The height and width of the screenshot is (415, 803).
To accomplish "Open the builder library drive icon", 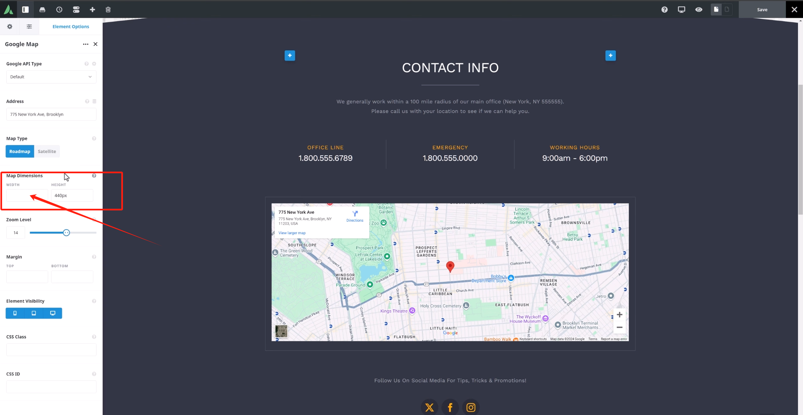I will pyautogui.click(x=42, y=9).
